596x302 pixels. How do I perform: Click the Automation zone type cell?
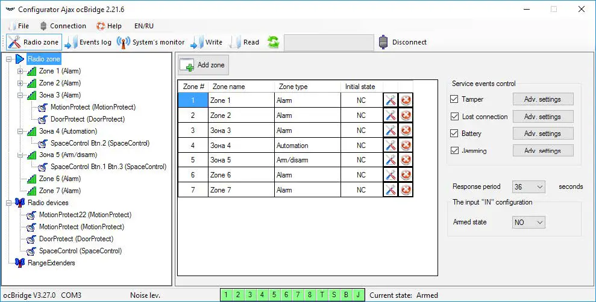pyautogui.click(x=307, y=146)
